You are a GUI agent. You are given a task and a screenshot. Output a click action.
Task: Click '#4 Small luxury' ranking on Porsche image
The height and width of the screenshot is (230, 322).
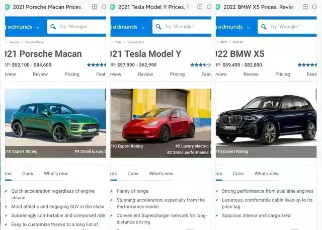click(x=90, y=151)
